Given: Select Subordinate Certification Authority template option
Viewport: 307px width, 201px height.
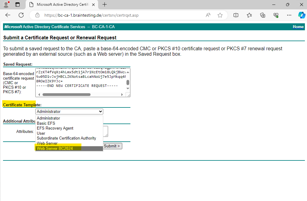Looking at the screenshot, I should (69, 138).
